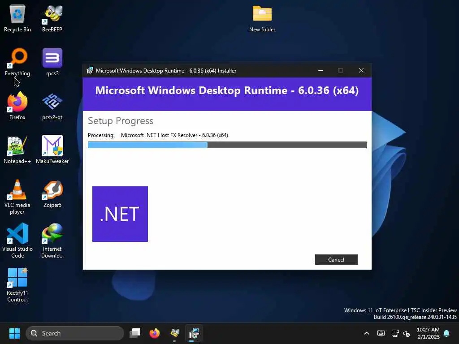Select the MakuTweaker desktop shortcut

click(52, 150)
